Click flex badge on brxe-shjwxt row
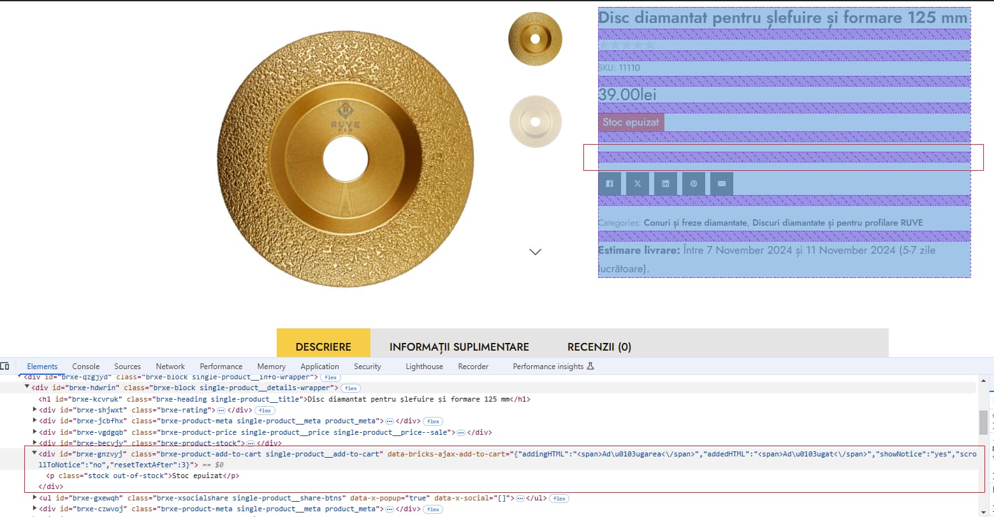 (x=265, y=410)
